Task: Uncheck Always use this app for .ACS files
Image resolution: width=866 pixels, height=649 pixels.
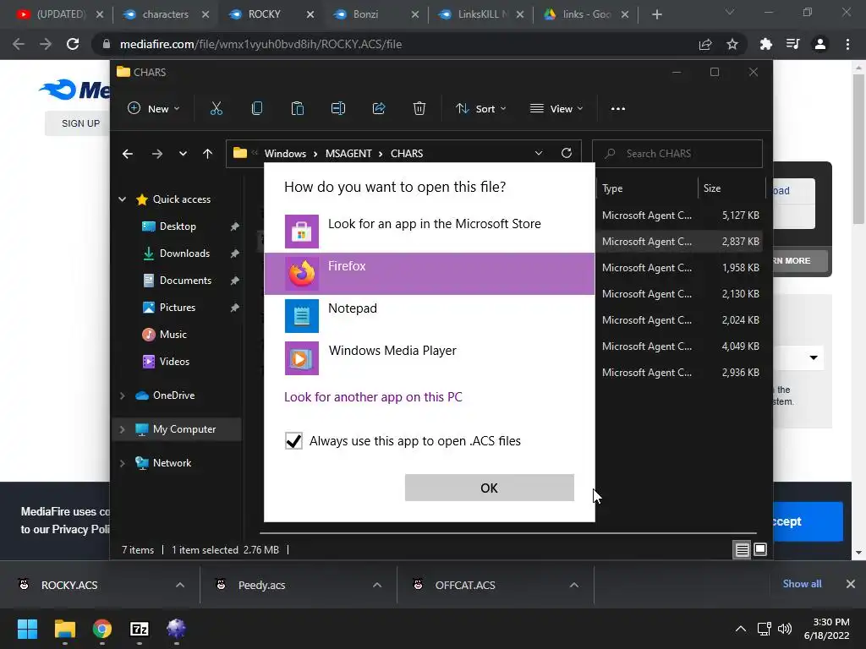Action: coord(293,441)
